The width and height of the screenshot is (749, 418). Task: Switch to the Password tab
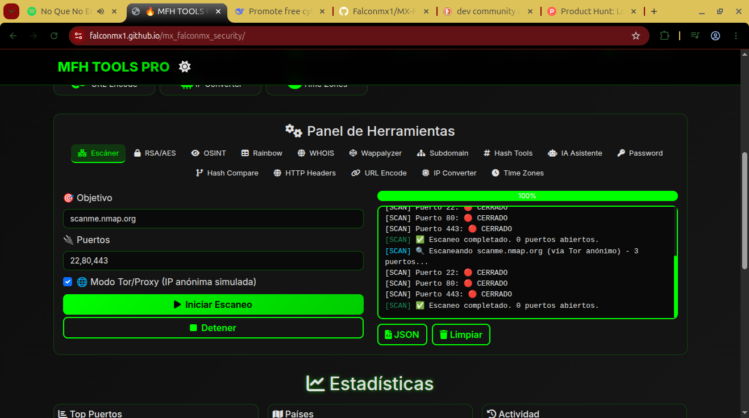tap(640, 153)
